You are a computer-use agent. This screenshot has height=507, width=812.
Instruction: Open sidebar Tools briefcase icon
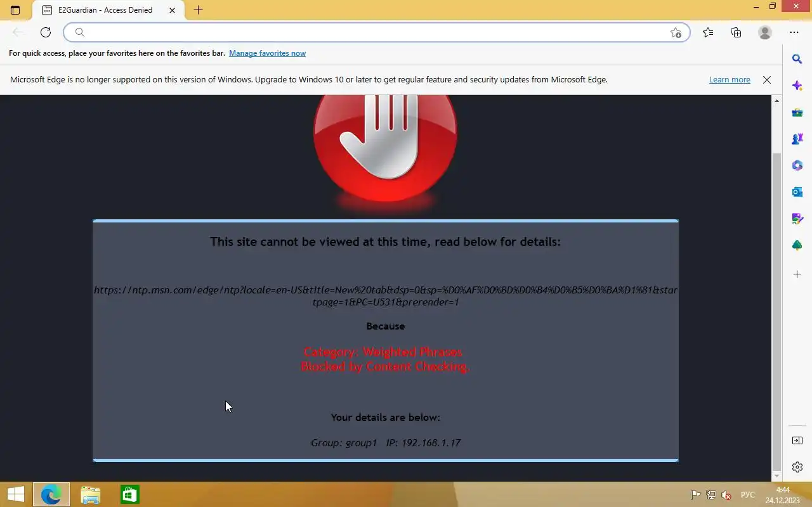pos(797,113)
